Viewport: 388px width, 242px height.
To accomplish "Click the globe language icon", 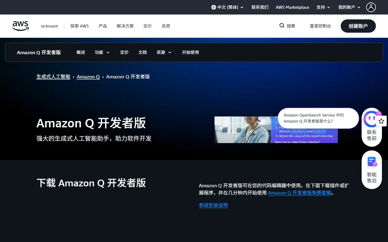I will [x=213, y=7].
